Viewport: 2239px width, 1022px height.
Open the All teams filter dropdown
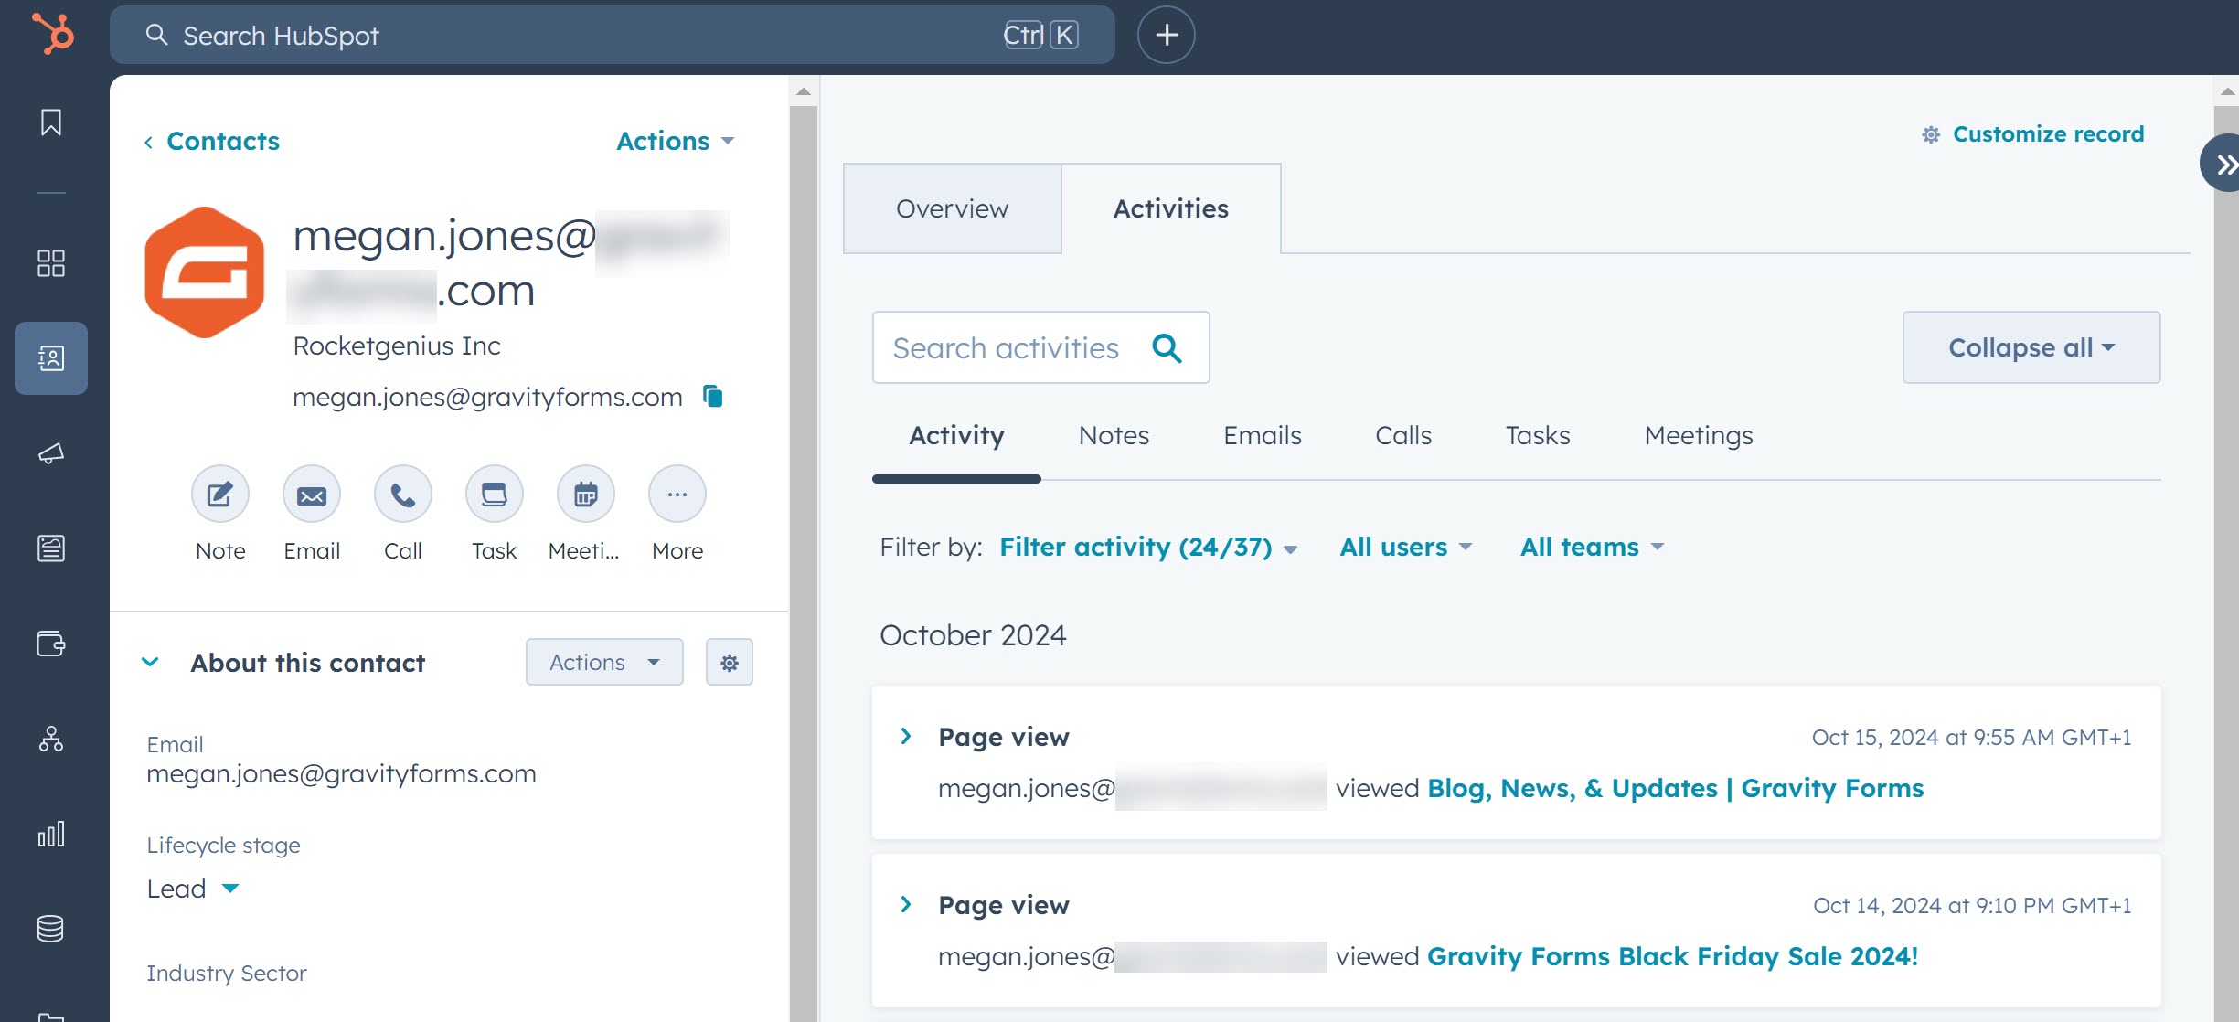1592,547
